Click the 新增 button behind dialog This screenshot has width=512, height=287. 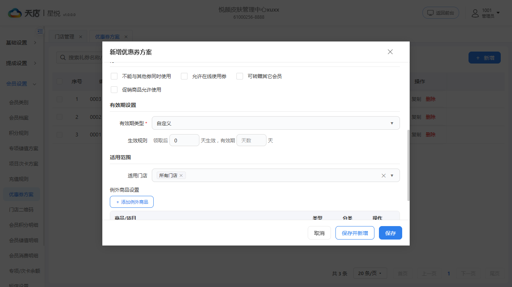485,58
